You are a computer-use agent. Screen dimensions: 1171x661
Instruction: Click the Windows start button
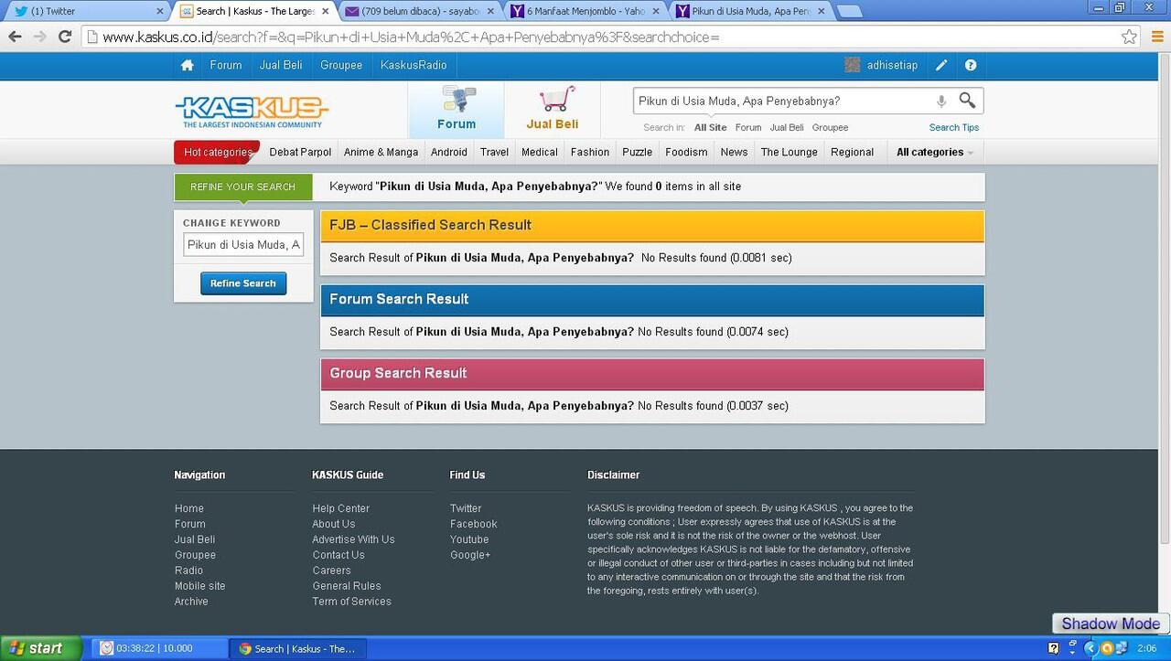point(41,648)
